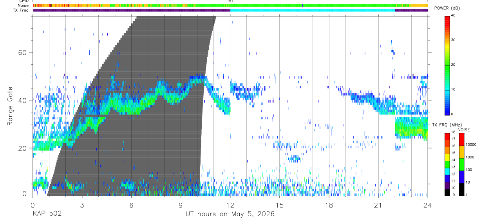Click the Range Gate axis title
This screenshot has width=481, height=222.
(x=10, y=106)
